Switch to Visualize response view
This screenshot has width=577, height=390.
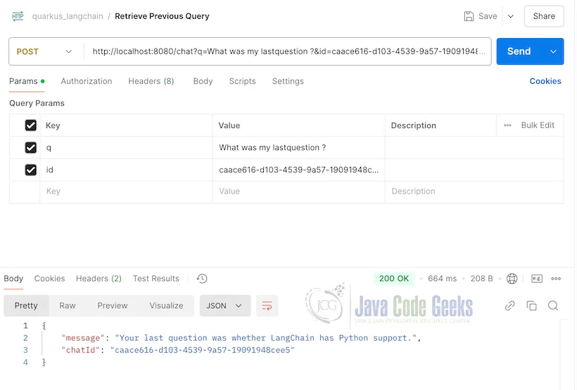(x=166, y=306)
